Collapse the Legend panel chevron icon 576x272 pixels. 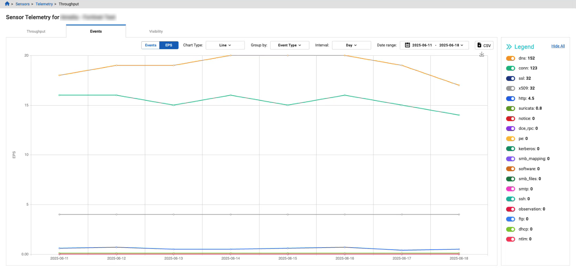click(x=509, y=47)
